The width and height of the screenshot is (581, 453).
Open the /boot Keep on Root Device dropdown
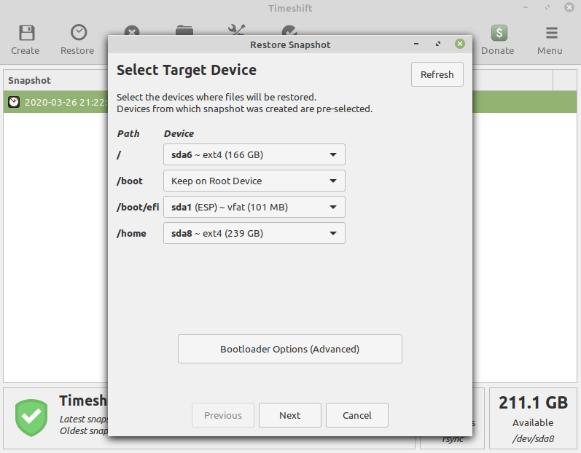coord(254,181)
